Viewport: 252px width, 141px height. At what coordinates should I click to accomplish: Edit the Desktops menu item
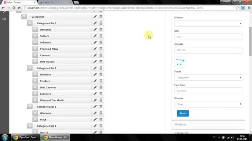pyautogui.click(x=95, y=30)
